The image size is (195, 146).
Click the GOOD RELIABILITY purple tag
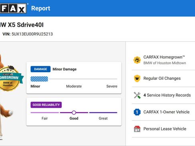pyautogui.click(x=46, y=105)
